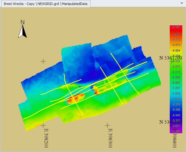186x152 pixels.
Task: Click grid cross at E 398300, N 5361200
Action: [x=107, y=62]
